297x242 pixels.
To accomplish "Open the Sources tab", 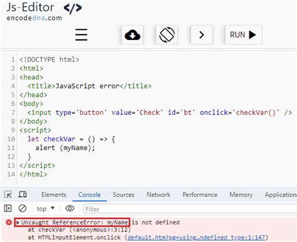I will pyautogui.click(x=123, y=194).
